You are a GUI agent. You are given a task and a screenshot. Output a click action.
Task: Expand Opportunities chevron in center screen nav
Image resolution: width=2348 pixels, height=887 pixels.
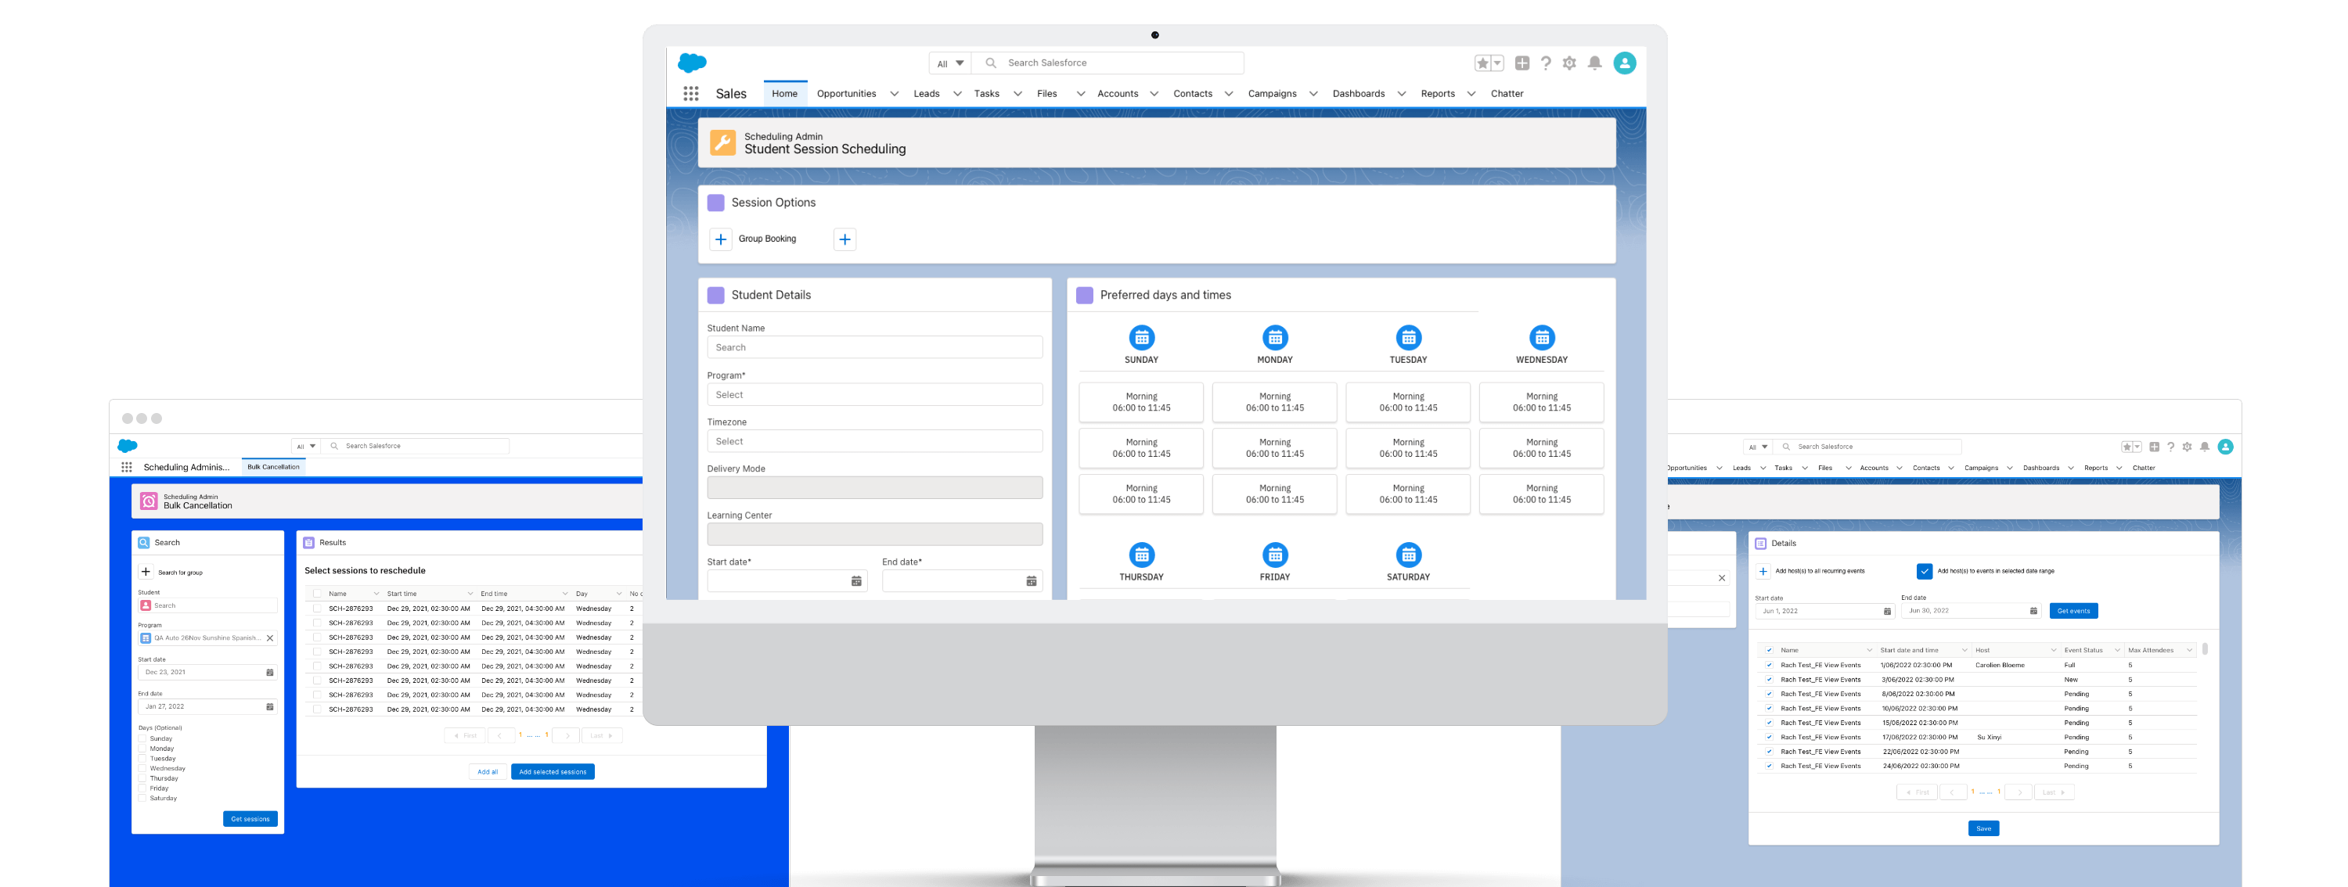tap(894, 94)
